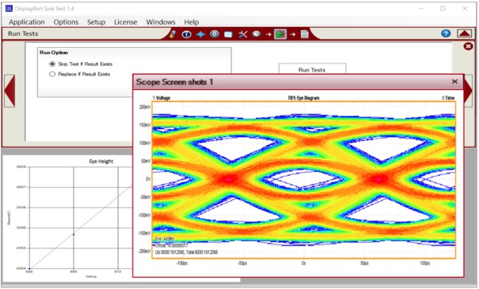Click the blue help question mark icon
This screenshot has width=479, height=289.
pos(445,33)
